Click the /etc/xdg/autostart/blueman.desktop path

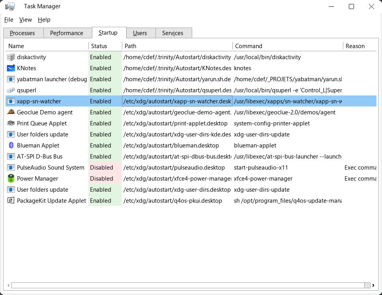click(x=171, y=145)
